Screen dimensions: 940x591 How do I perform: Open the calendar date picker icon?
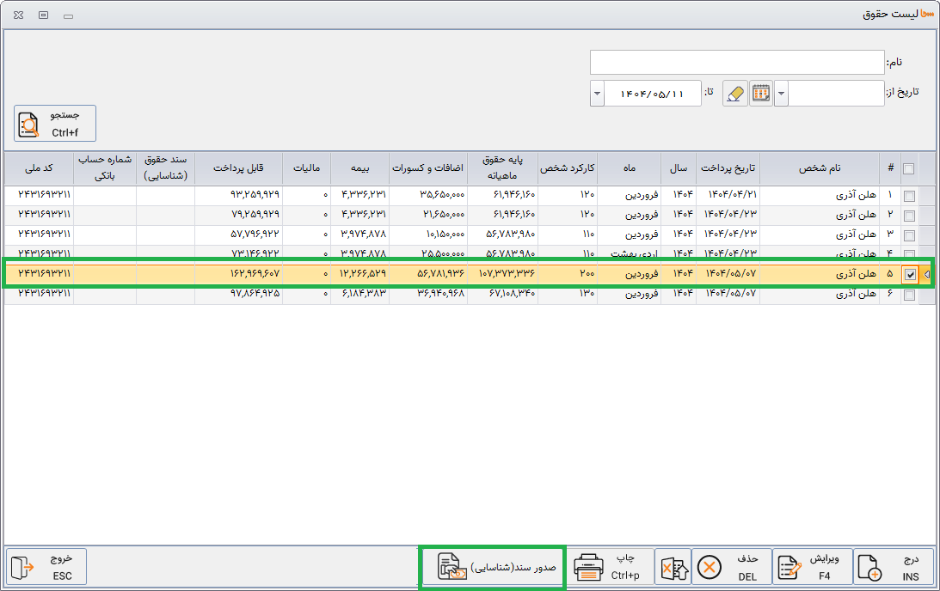[x=760, y=94]
